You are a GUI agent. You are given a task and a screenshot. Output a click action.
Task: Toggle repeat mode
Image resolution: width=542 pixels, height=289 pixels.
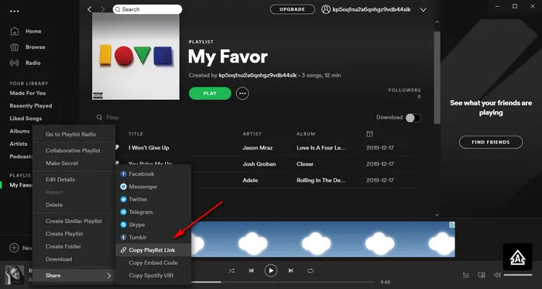click(310, 270)
